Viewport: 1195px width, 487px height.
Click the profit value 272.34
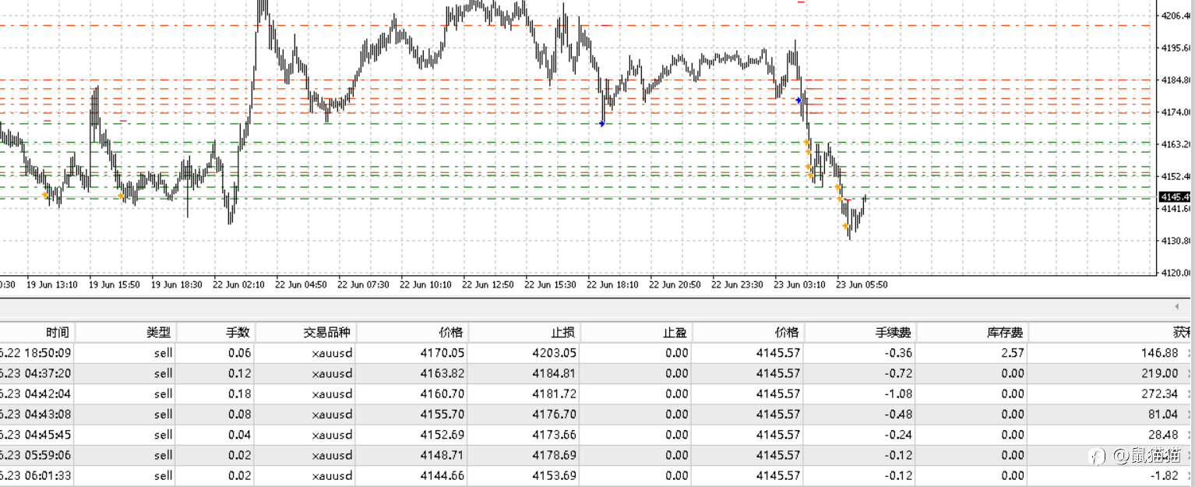1160,393
